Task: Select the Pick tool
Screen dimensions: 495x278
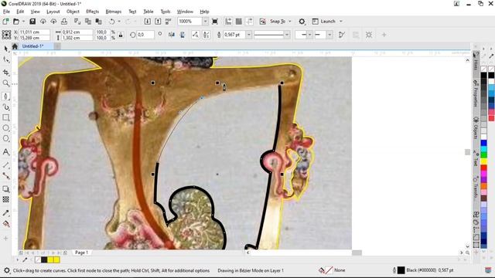Action: coord(5,49)
